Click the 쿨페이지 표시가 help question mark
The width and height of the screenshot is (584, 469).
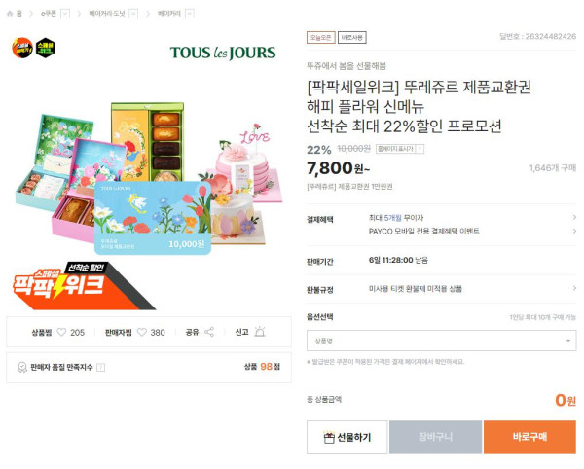pyautogui.click(x=420, y=149)
